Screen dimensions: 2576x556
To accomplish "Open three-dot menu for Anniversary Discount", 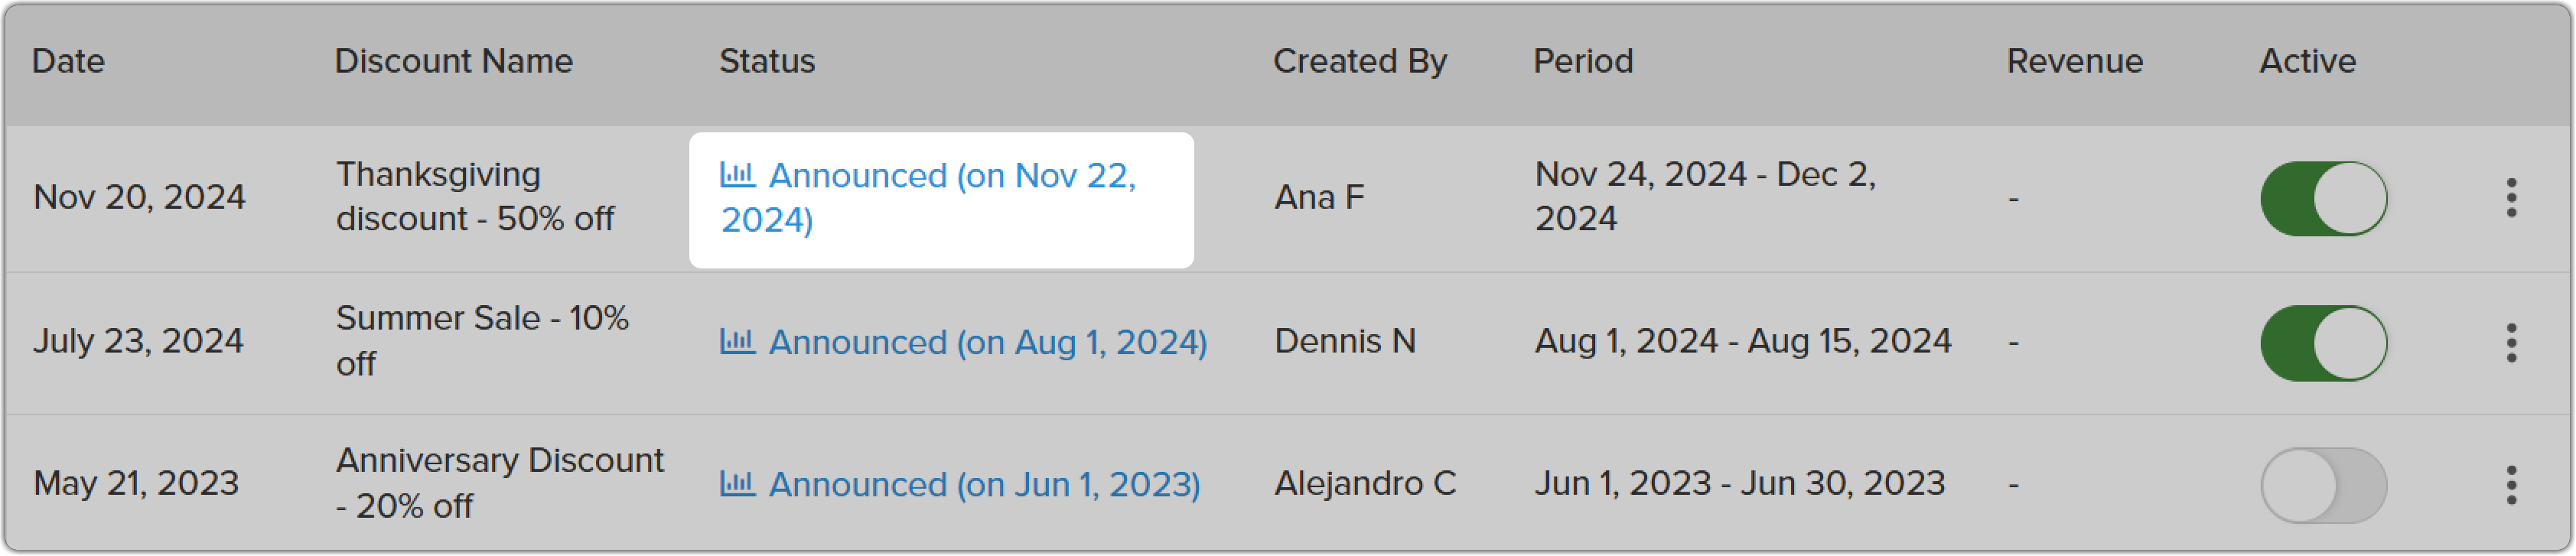I will pyautogui.click(x=2510, y=485).
